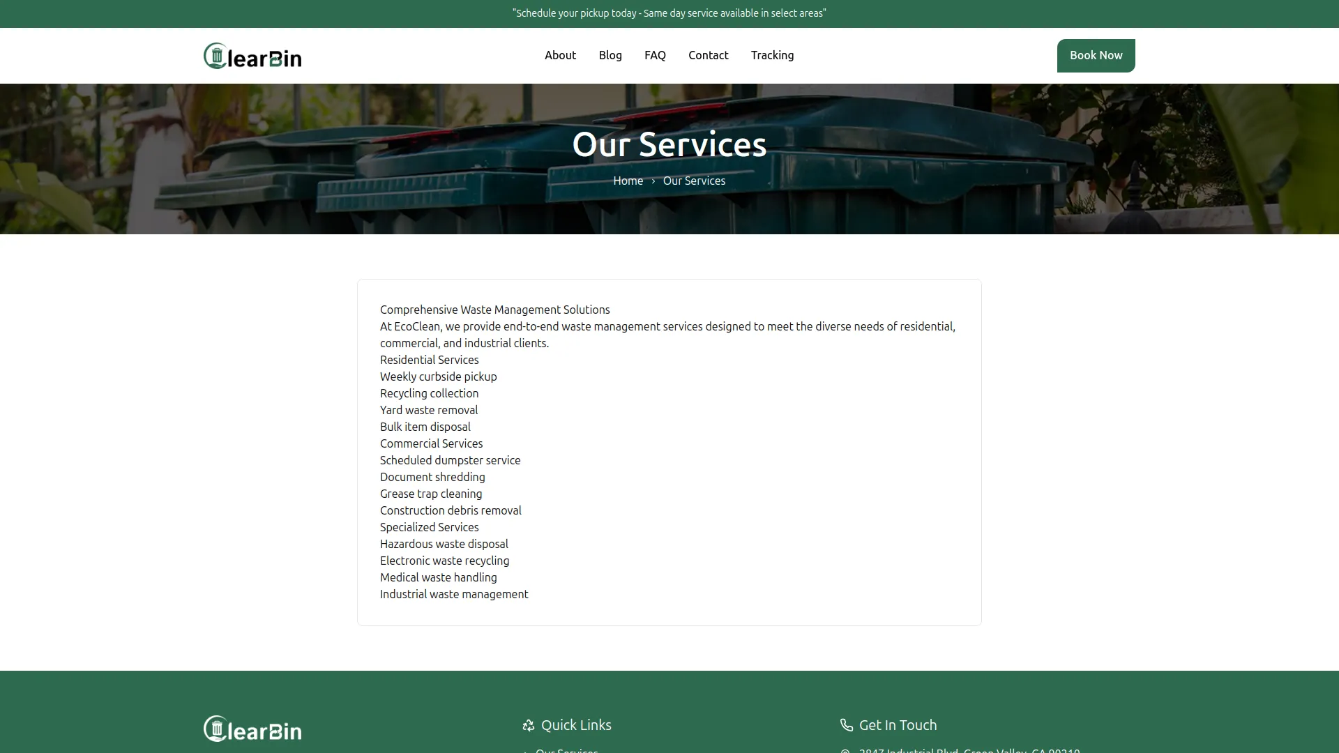Click the Our Services breadcrumb entry
Screen dimensions: 1339x753
(x=693, y=181)
